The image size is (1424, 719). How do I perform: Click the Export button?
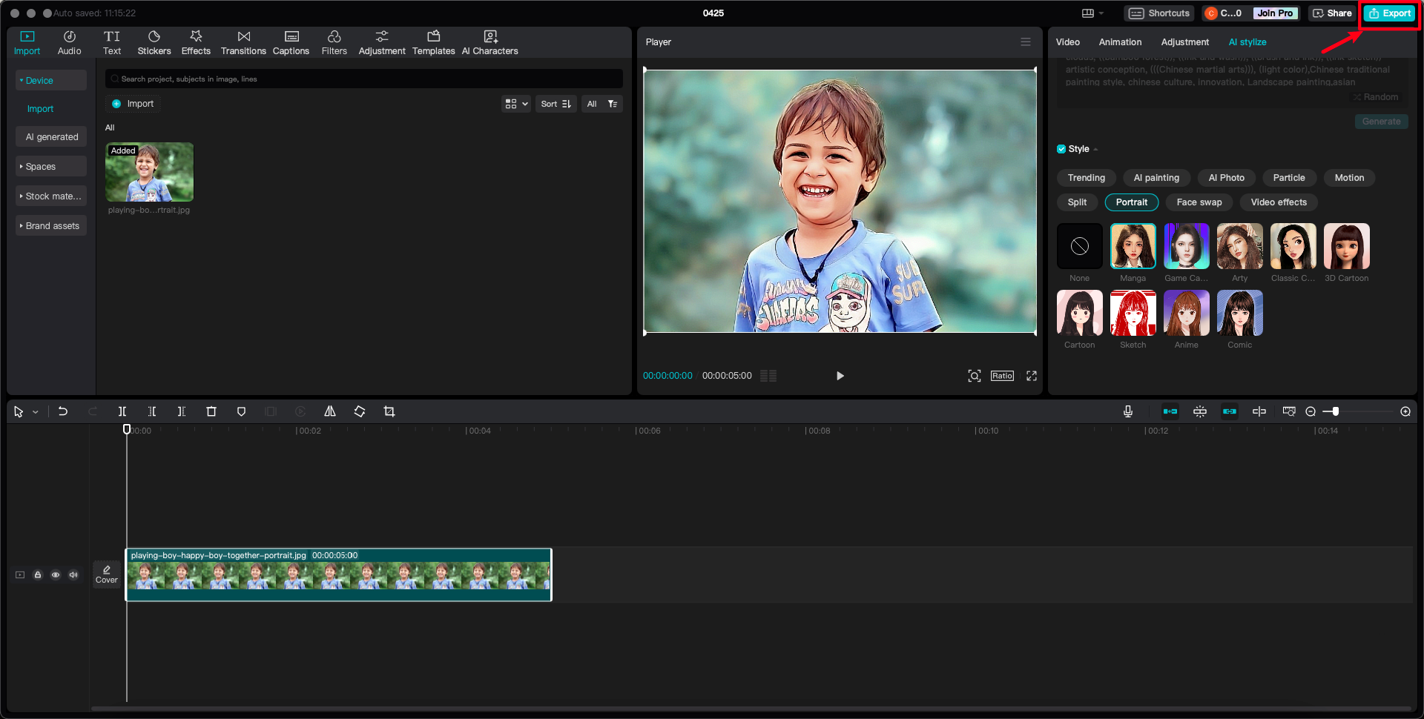(1388, 13)
